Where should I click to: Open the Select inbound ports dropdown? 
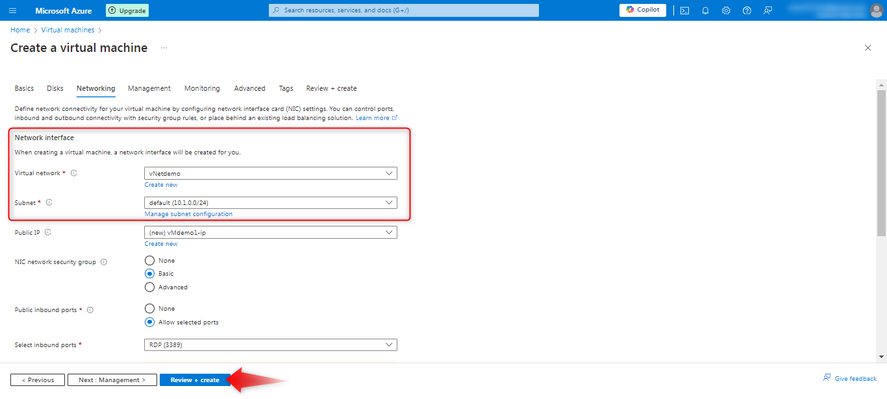click(271, 345)
